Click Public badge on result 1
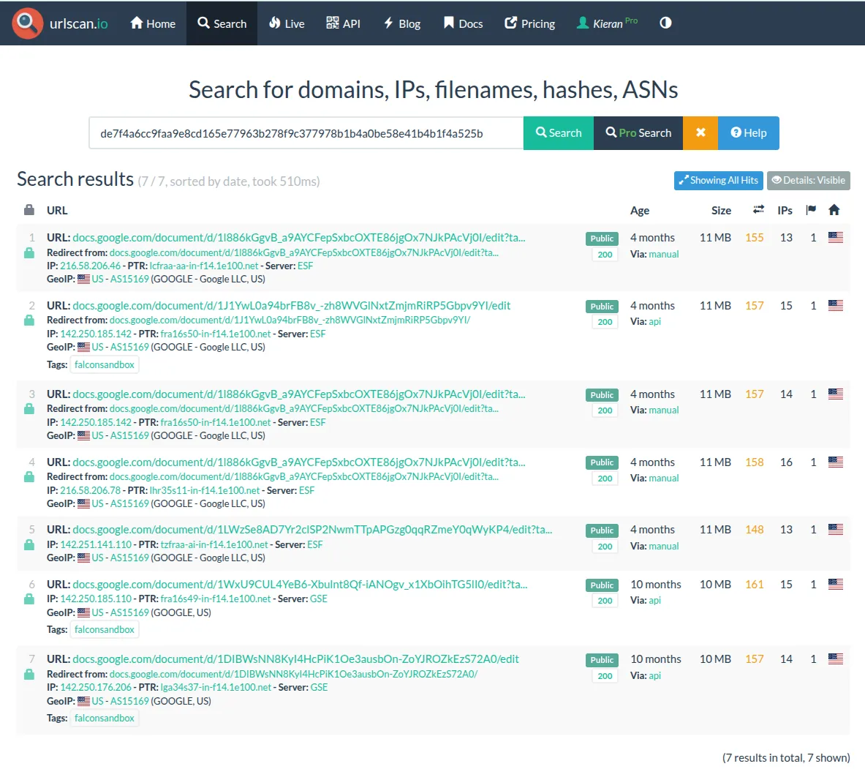865x769 pixels. [x=602, y=239]
